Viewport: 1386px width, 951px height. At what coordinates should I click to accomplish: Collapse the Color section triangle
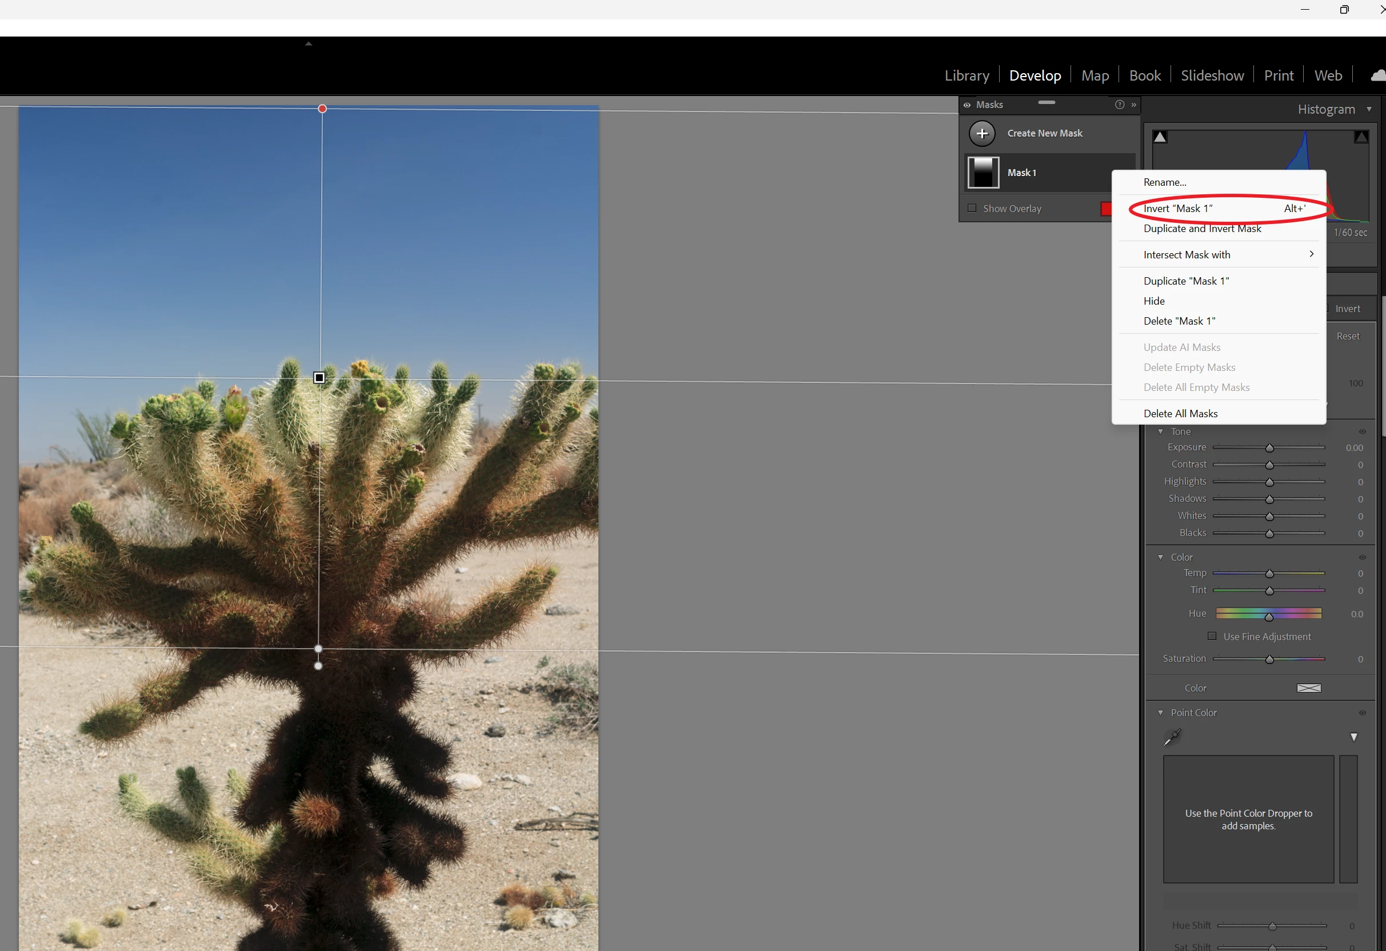tap(1161, 557)
